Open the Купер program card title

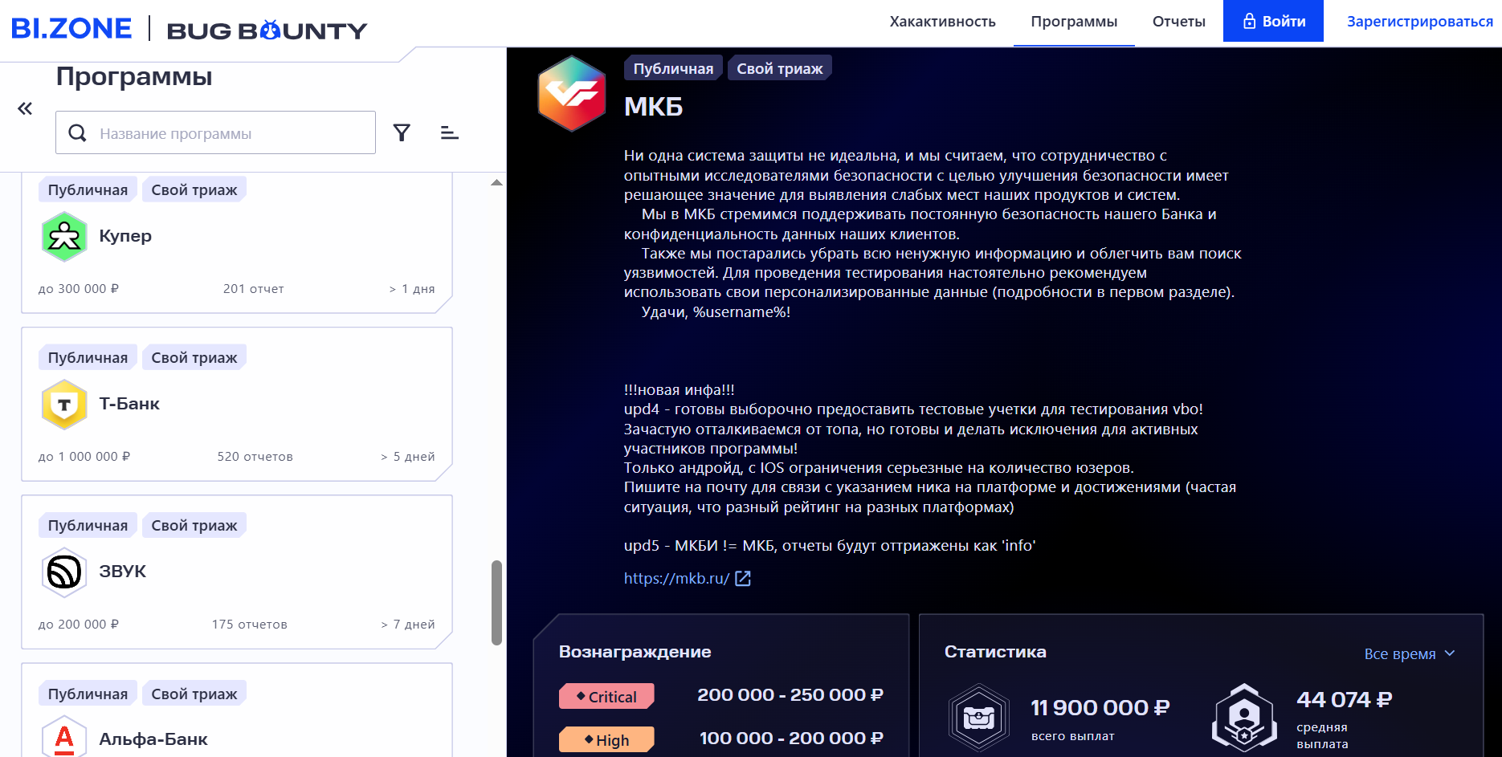pyautogui.click(x=125, y=236)
